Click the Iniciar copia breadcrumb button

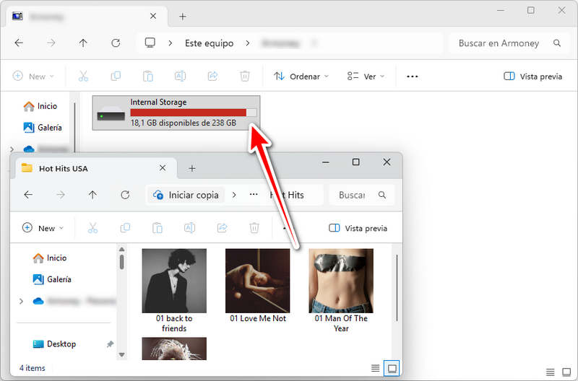pos(186,195)
